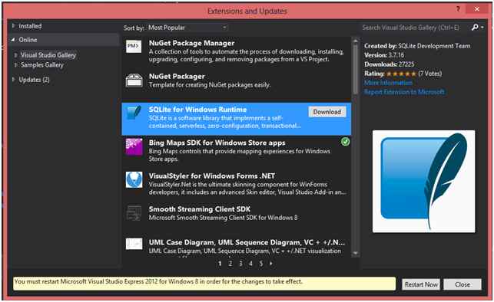Close the Extensions and Updates dialog
Screen dimensions: 494x302
tap(477, 9)
